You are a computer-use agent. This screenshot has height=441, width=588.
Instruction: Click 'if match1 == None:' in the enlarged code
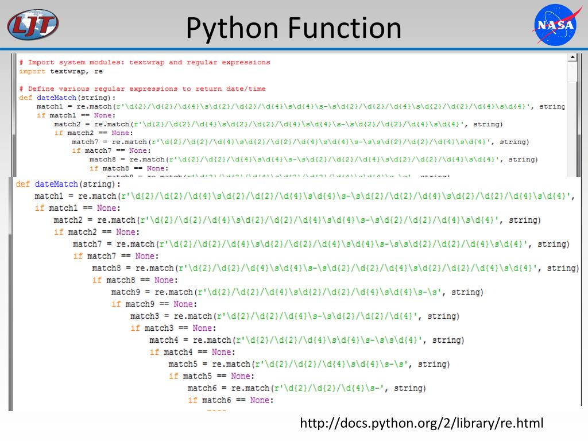(78, 208)
